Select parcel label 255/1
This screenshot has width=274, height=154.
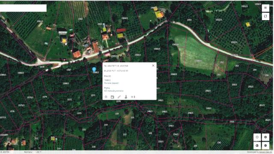pos(234,85)
